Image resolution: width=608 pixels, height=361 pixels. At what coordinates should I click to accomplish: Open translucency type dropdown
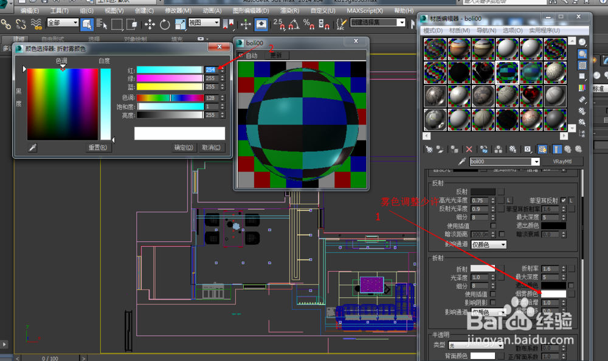pos(476,345)
